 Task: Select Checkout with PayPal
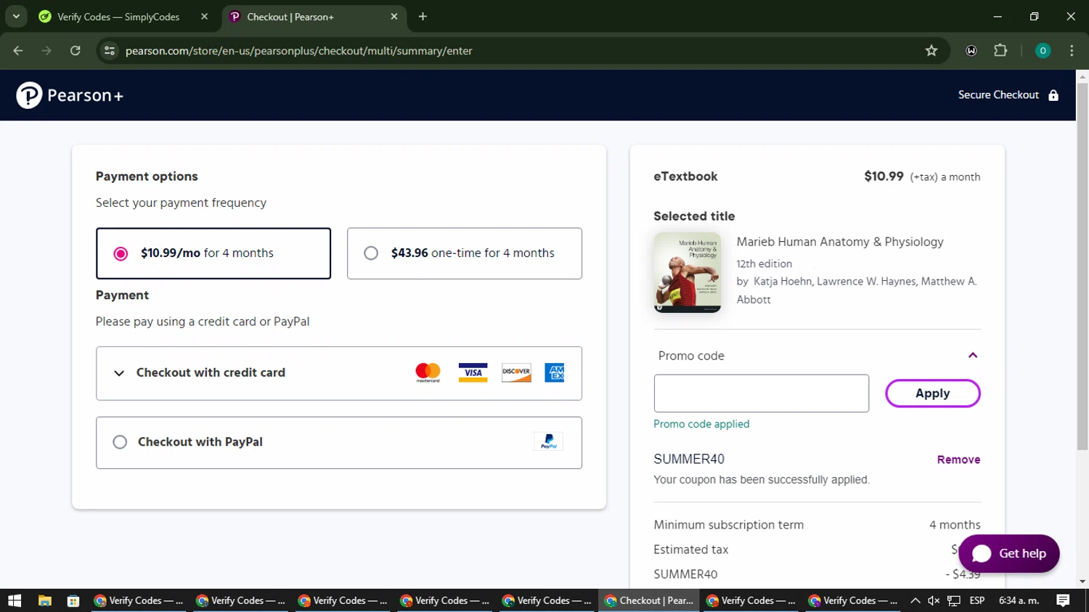coord(339,443)
